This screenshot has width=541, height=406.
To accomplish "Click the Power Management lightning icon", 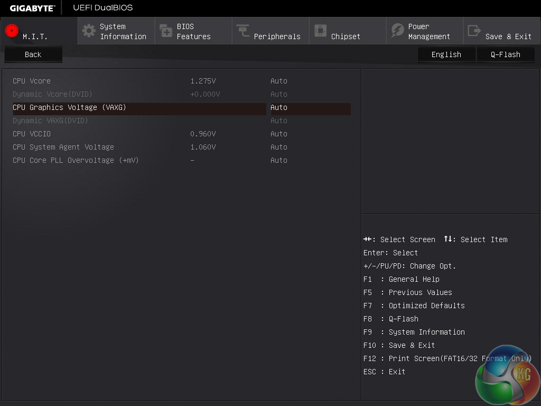I will point(397,31).
